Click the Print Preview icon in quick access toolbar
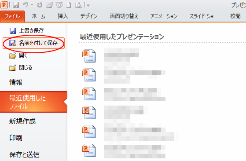The width and height of the screenshot is (246, 161). pyautogui.click(x=78, y=5)
